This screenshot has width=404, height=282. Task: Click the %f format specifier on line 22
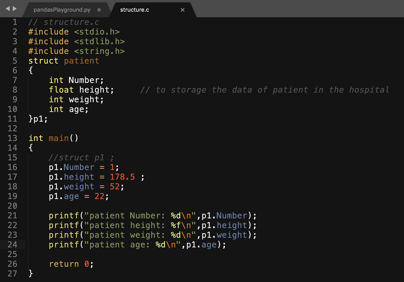point(176,225)
